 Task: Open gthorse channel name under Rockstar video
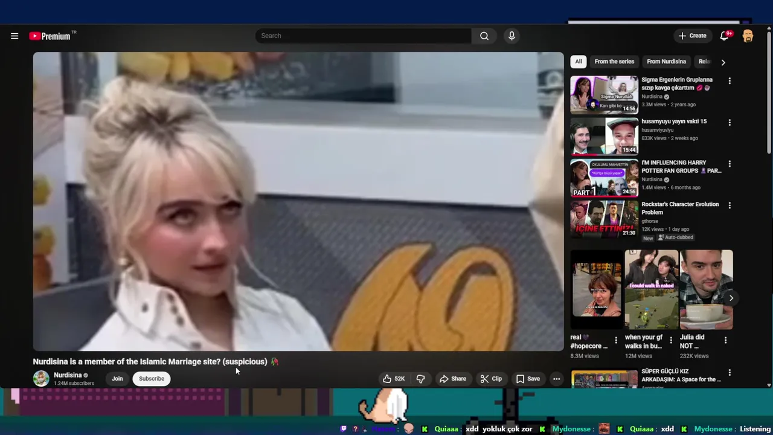pos(651,221)
